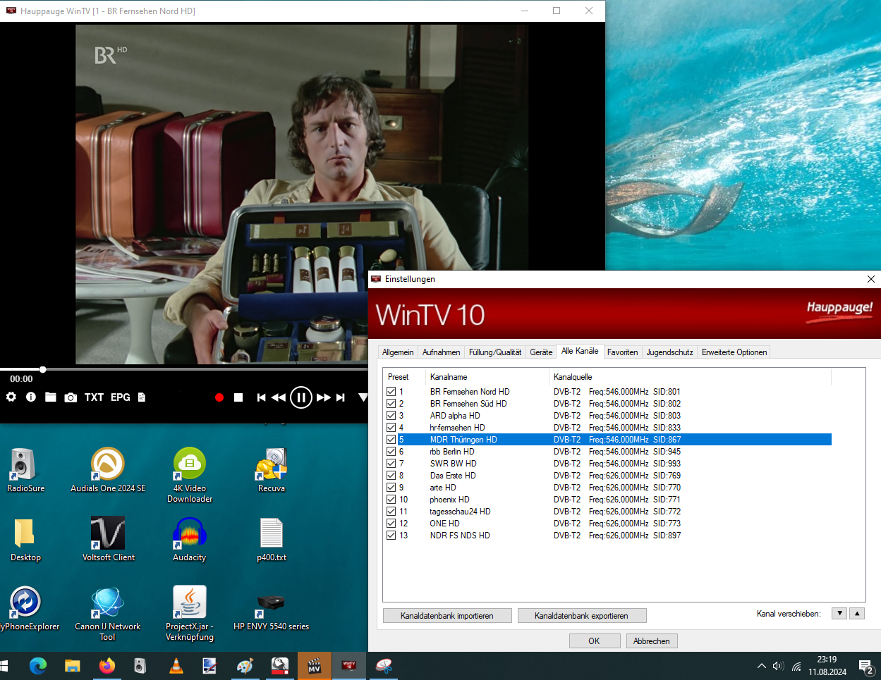Switch to the Allgemein tab

(398, 352)
